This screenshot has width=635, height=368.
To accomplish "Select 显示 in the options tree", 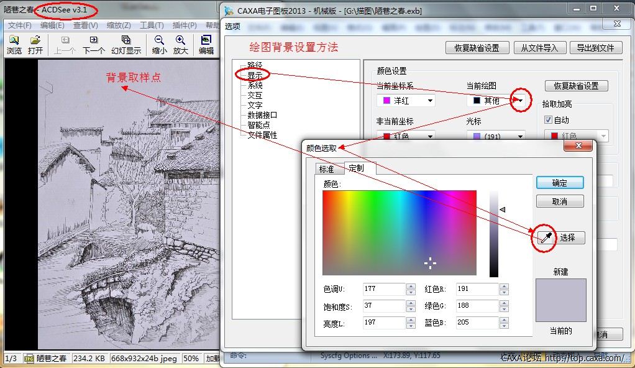I will point(255,75).
